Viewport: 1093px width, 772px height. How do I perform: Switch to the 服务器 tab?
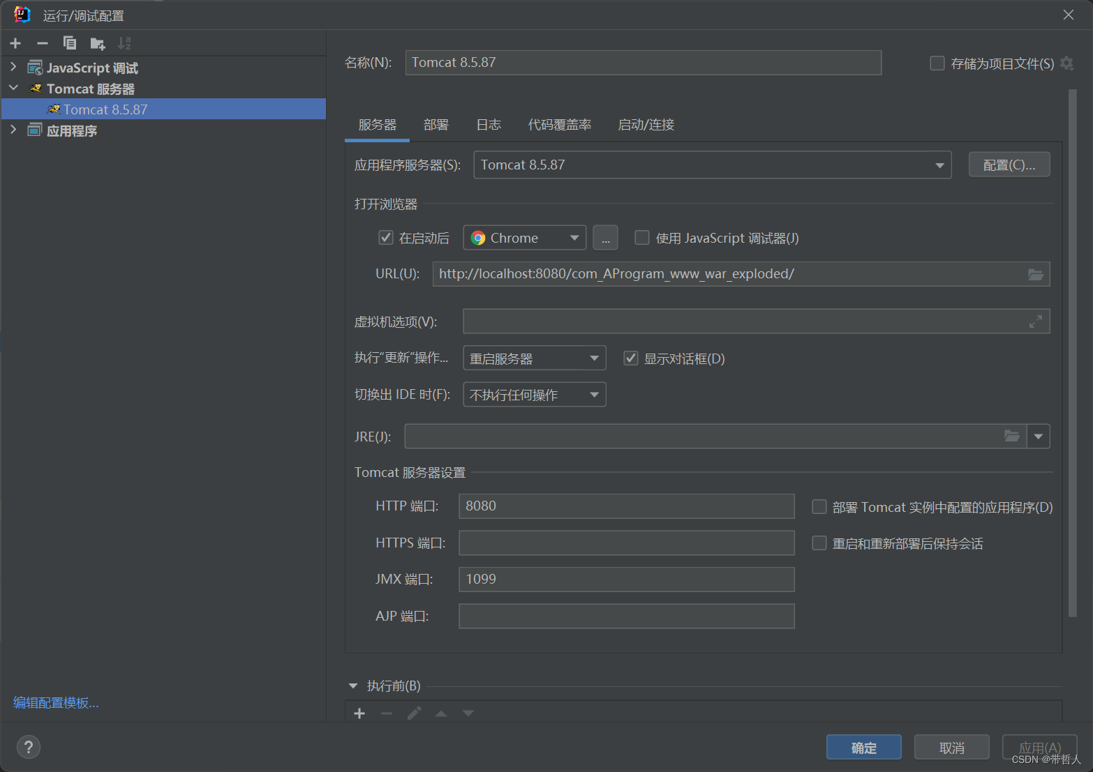[x=377, y=125]
